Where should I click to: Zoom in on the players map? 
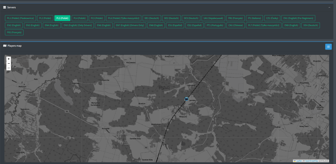(9, 59)
